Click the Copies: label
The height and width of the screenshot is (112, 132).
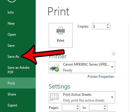(x=83, y=26)
